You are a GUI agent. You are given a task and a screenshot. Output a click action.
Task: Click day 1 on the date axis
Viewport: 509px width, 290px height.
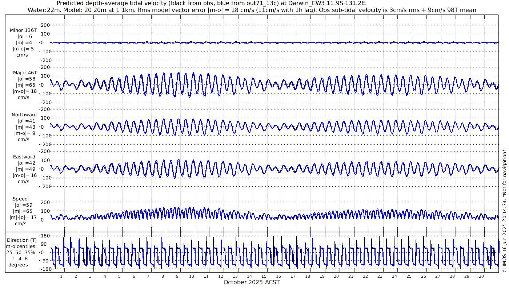[x=61, y=276]
